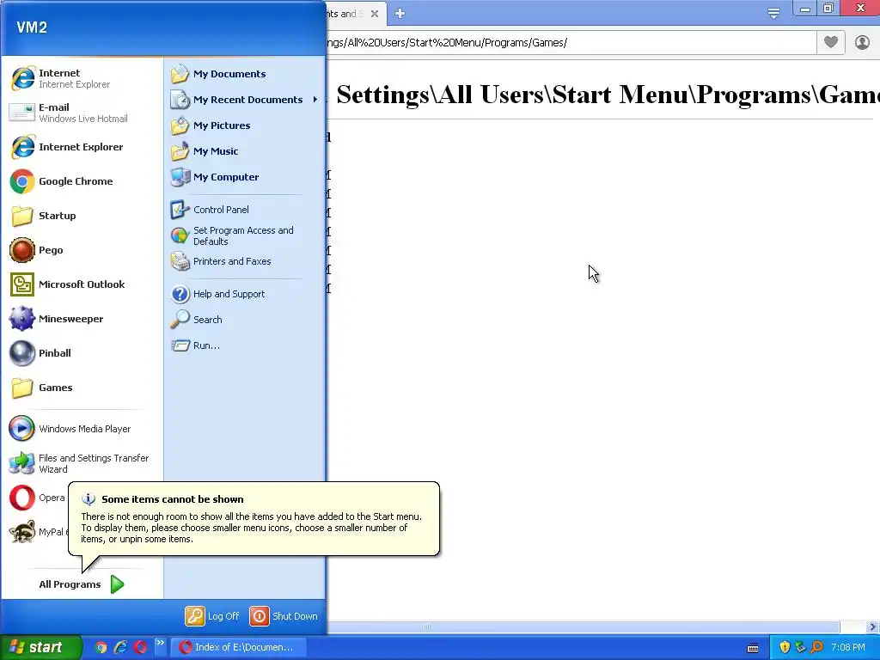Screen dimensions: 880x660
Task: Click the magnifier tray icon
Action: [x=817, y=647]
